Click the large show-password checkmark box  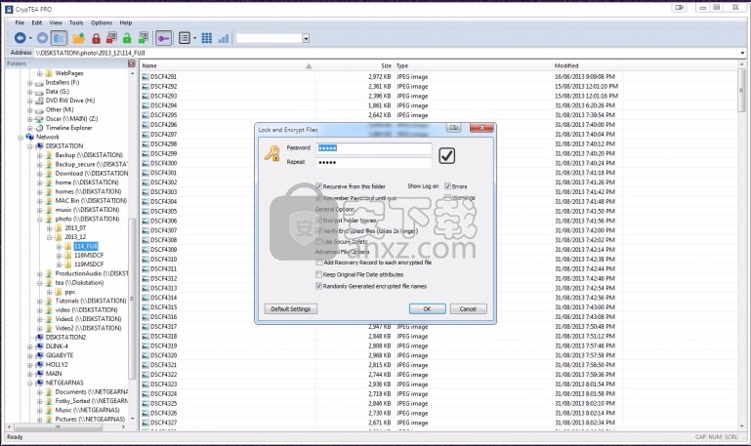(447, 155)
